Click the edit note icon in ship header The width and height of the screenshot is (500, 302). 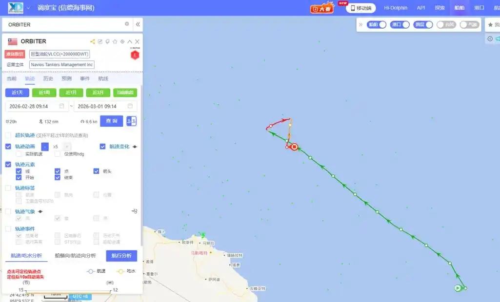pyautogui.click(x=100, y=41)
